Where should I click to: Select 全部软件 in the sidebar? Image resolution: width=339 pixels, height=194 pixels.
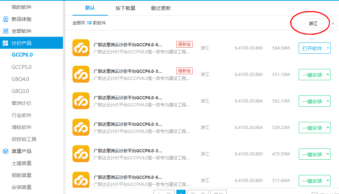[22, 31]
